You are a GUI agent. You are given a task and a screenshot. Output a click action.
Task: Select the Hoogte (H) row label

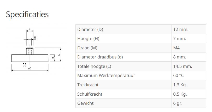[x=88, y=38]
